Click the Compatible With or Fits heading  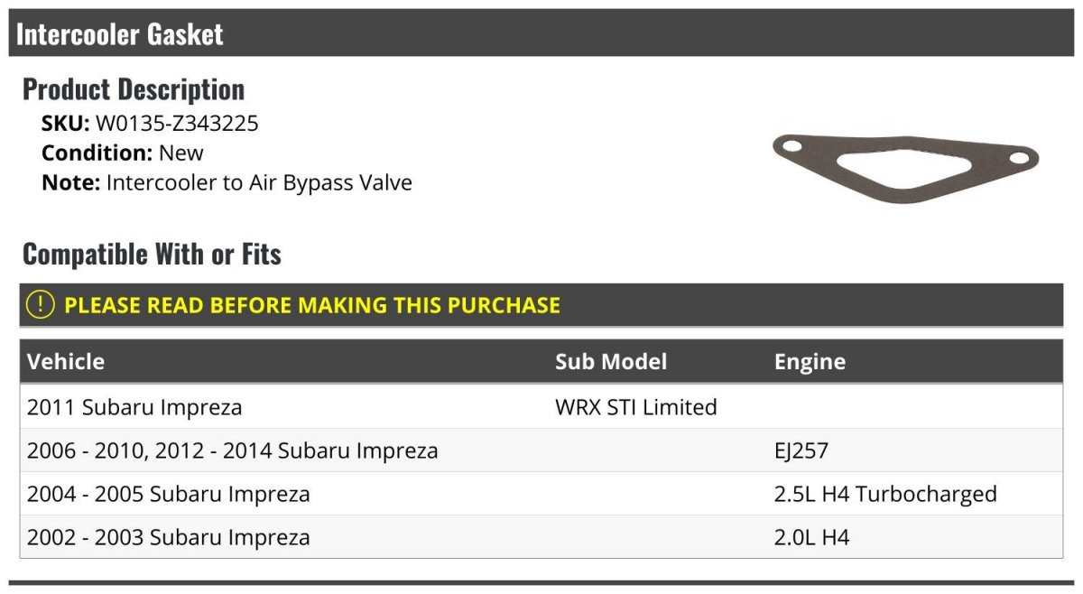tap(152, 255)
